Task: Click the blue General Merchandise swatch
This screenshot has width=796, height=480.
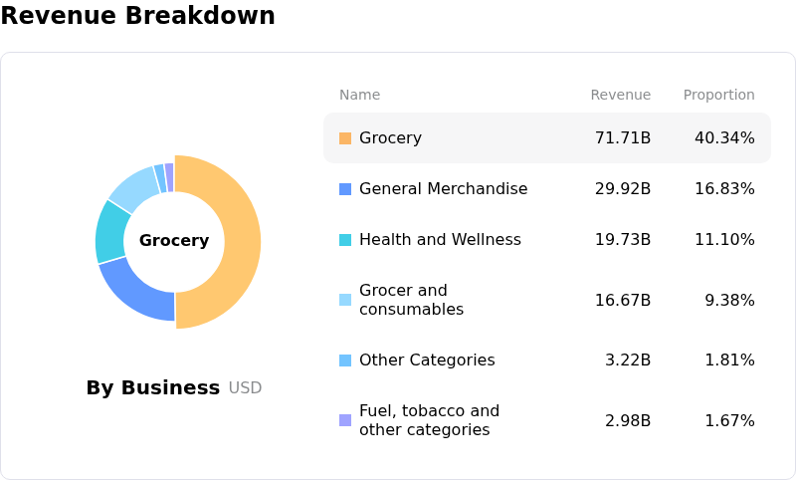Action: (x=345, y=189)
